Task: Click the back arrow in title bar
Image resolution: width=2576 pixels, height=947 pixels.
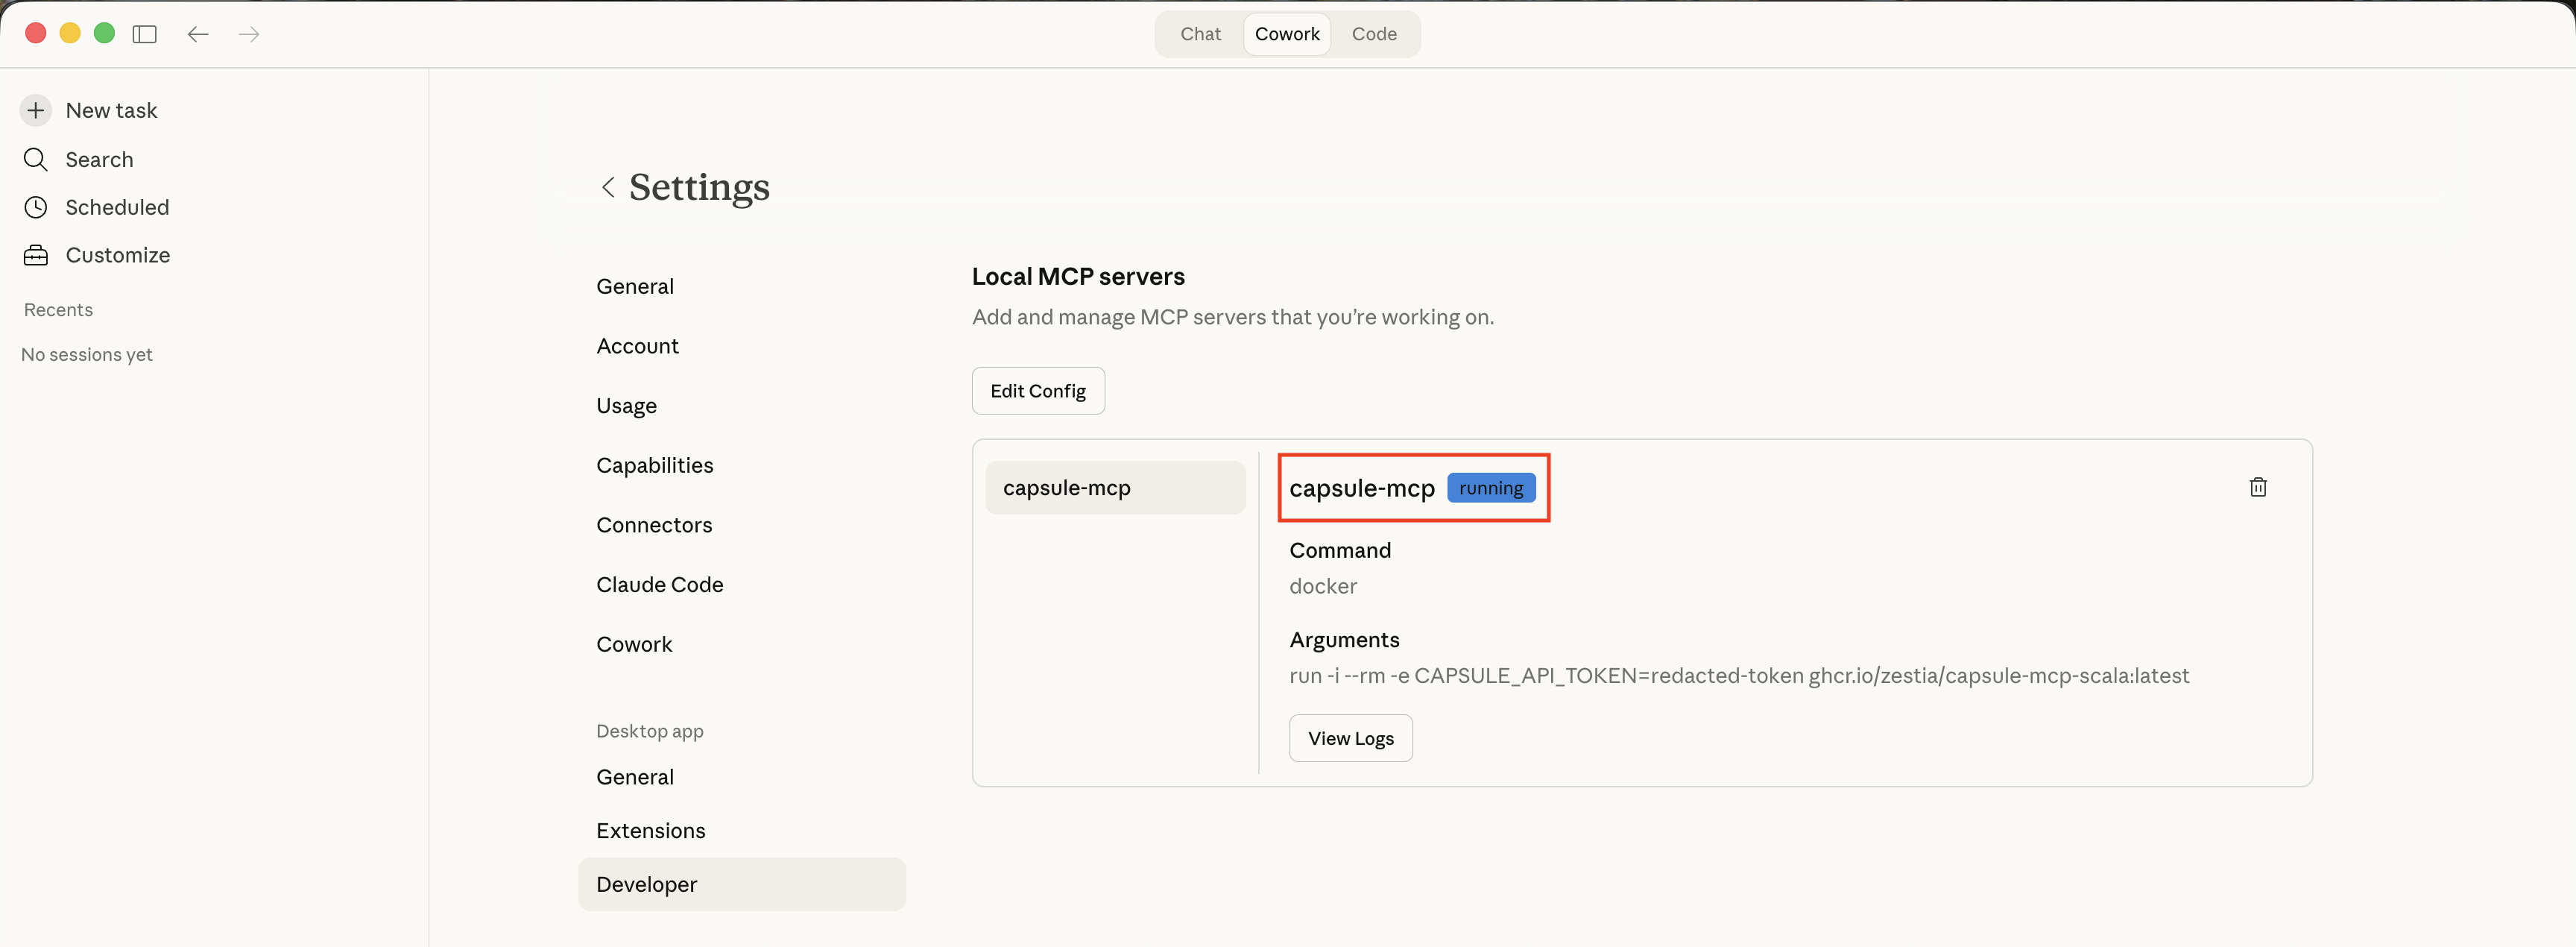Action: point(198,34)
